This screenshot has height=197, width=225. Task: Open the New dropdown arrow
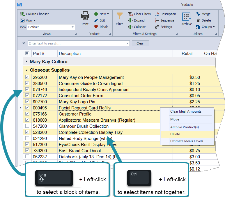click(x=108, y=14)
